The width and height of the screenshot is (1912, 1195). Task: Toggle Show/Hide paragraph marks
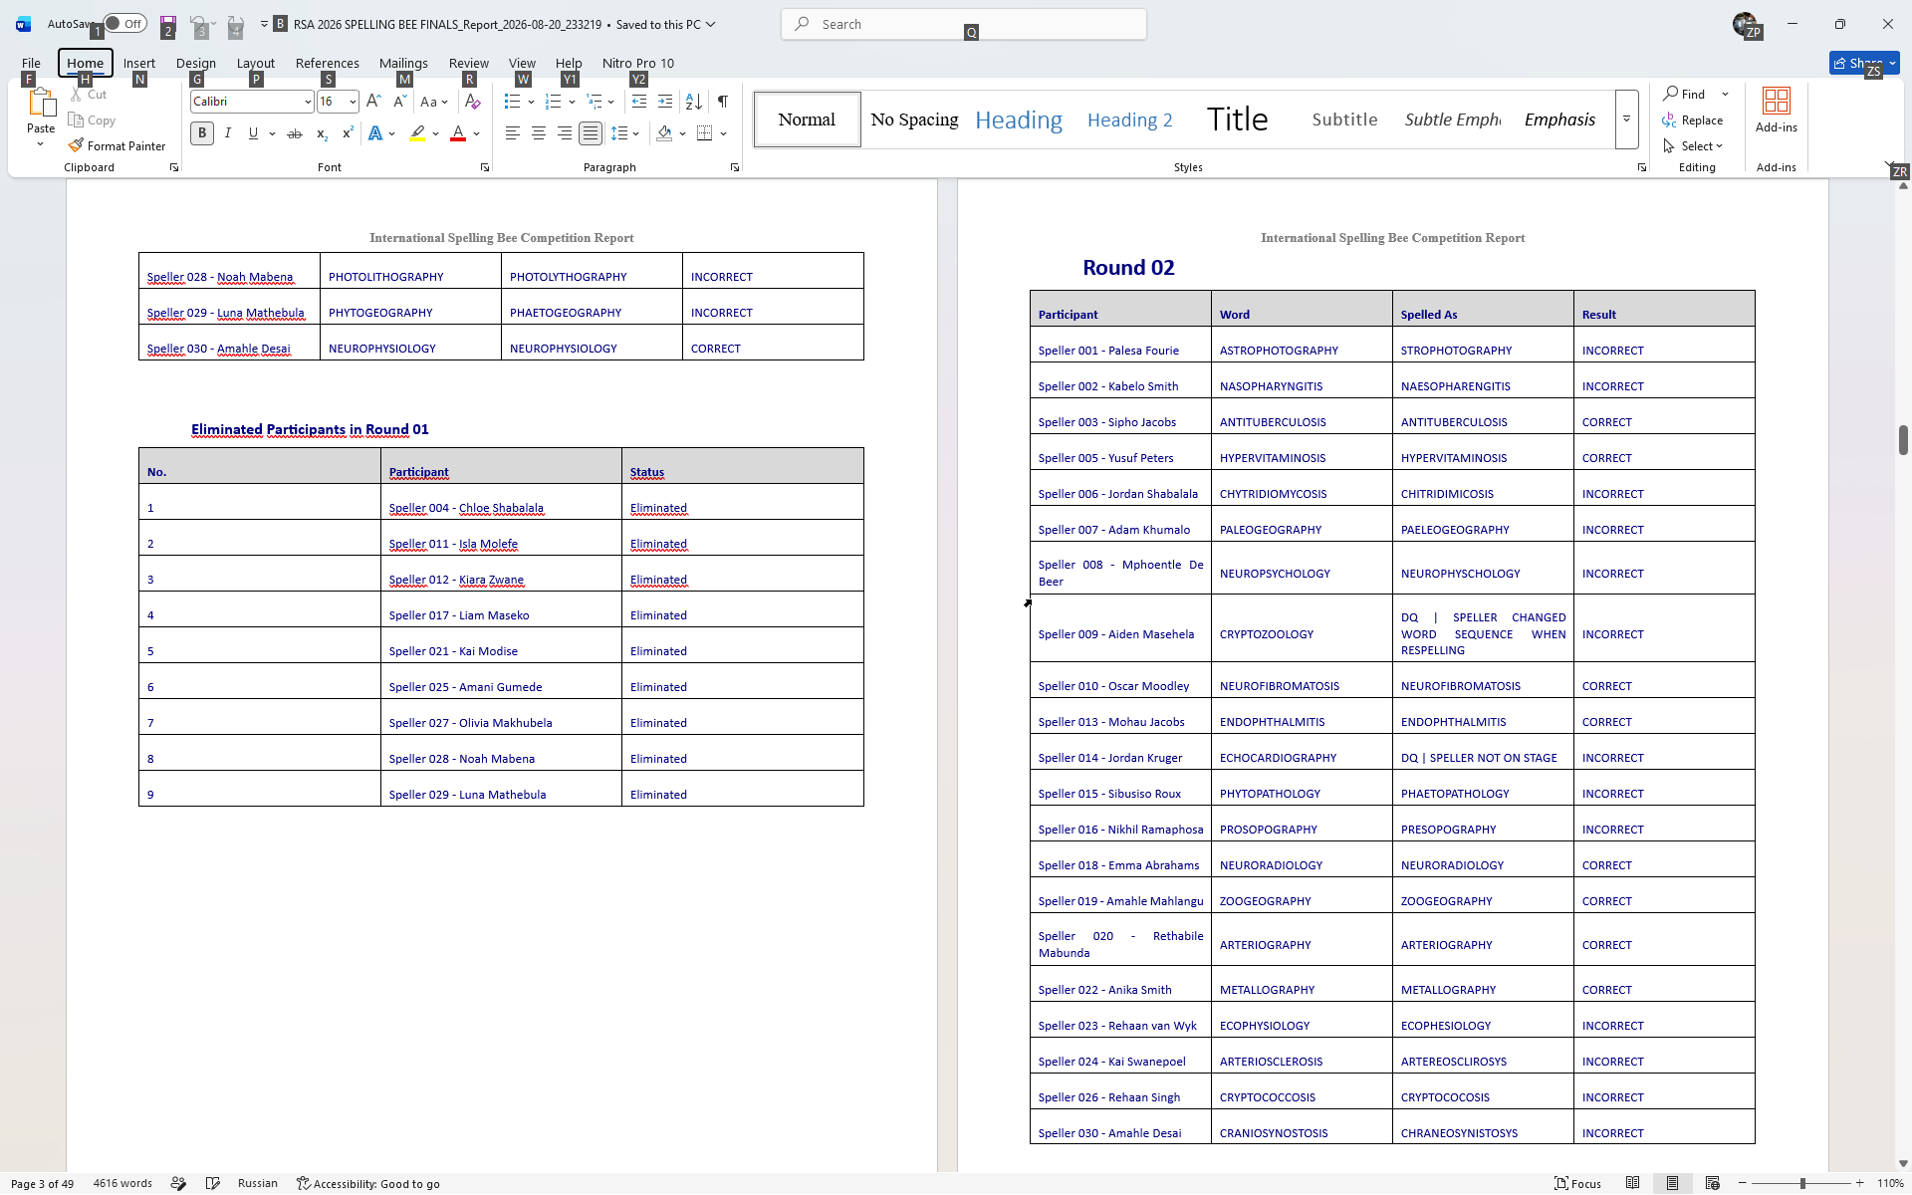pyautogui.click(x=723, y=102)
